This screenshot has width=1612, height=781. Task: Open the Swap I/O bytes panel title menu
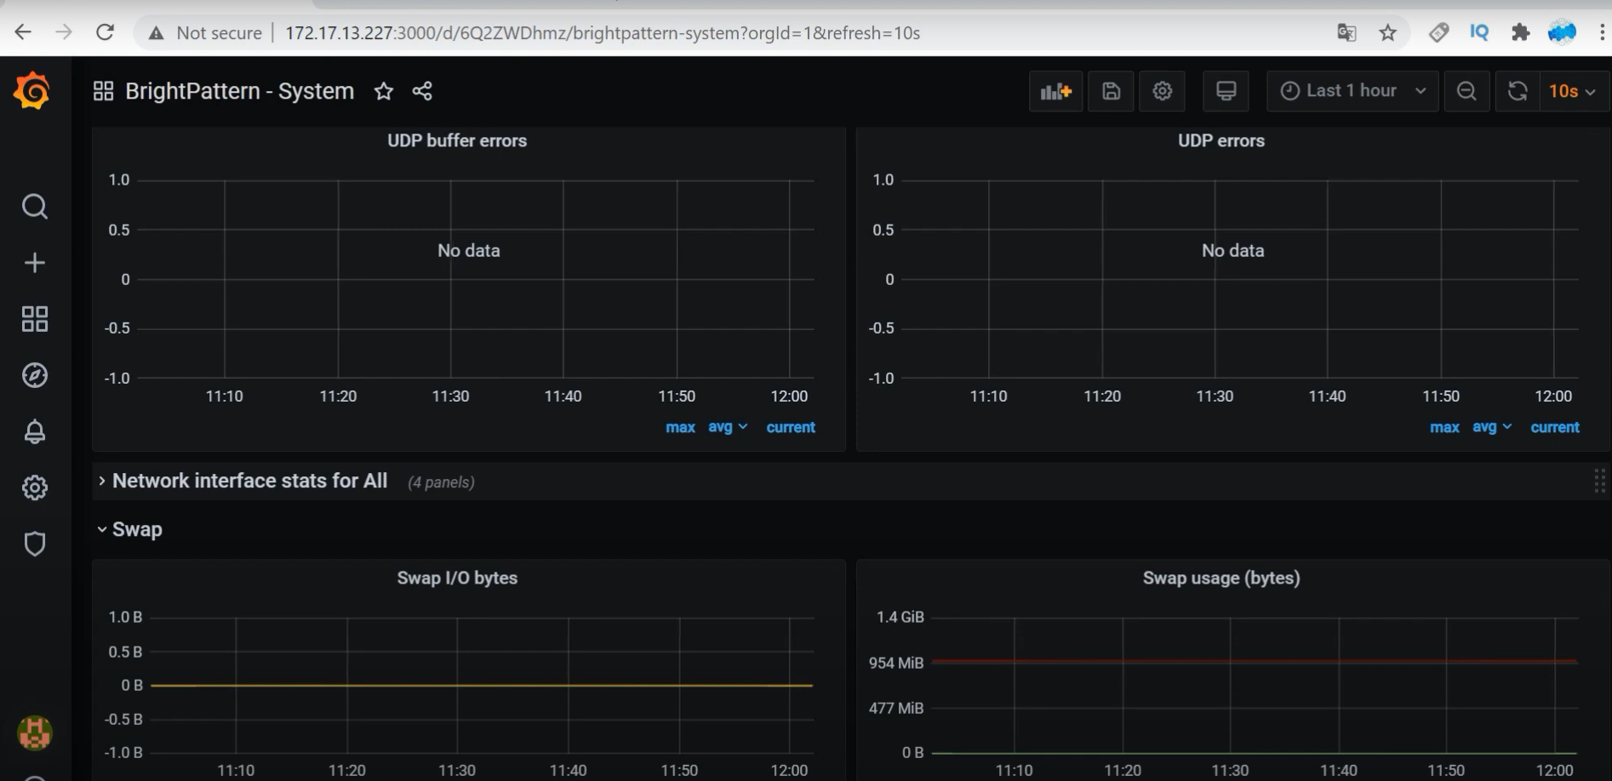(x=457, y=578)
